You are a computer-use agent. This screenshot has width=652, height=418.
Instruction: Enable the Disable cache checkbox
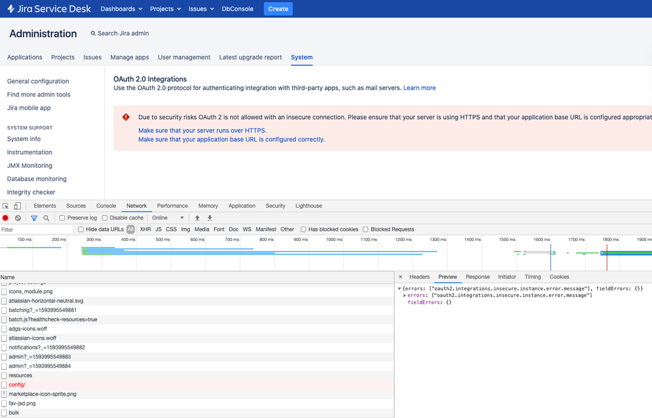point(105,218)
